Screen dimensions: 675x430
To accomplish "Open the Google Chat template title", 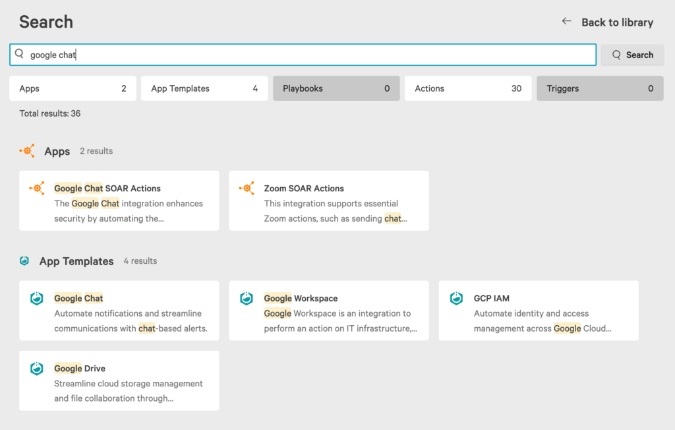I will click(78, 298).
